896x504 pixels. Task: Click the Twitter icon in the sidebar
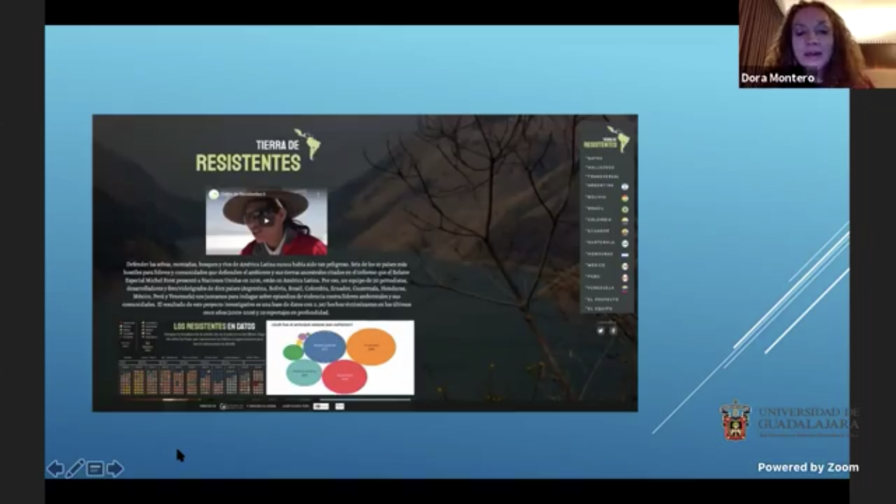tap(600, 331)
